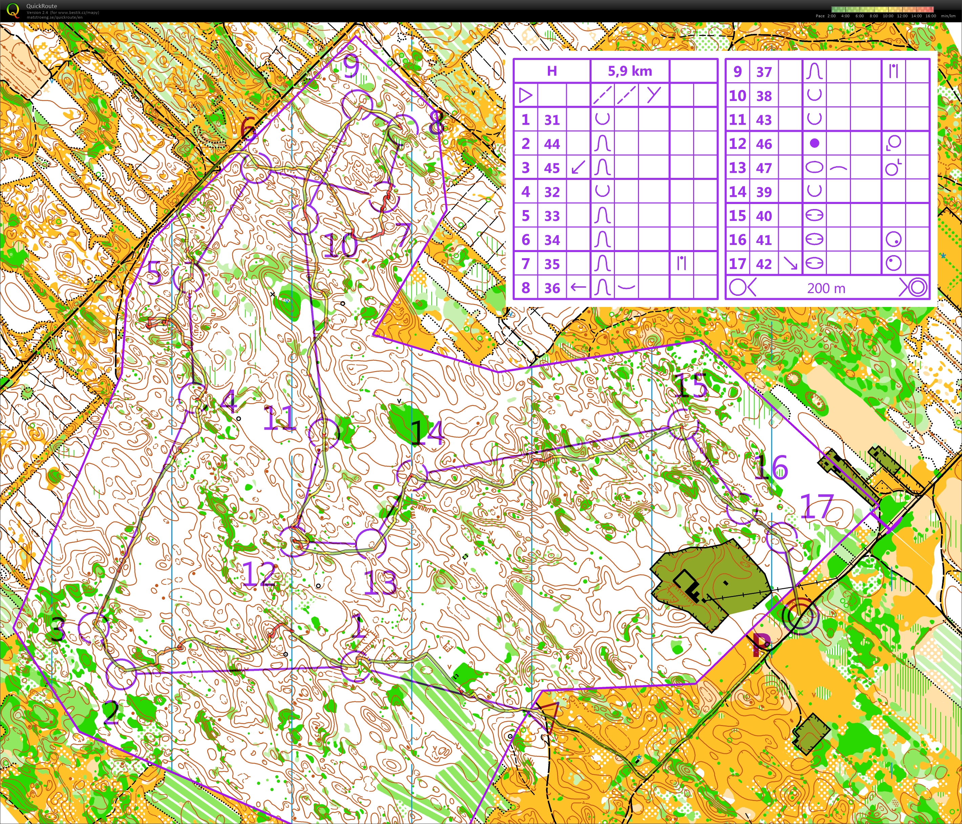Click the solid dot boulder symbol for control 12
This screenshot has width=962, height=824.
click(x=814, y=144)
